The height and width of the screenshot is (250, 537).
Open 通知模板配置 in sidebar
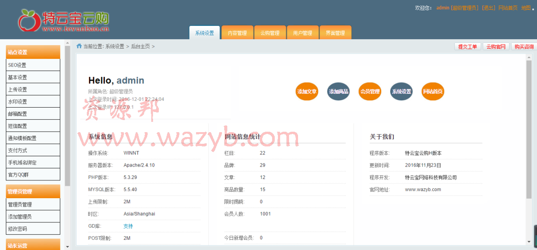pos(33,138)
